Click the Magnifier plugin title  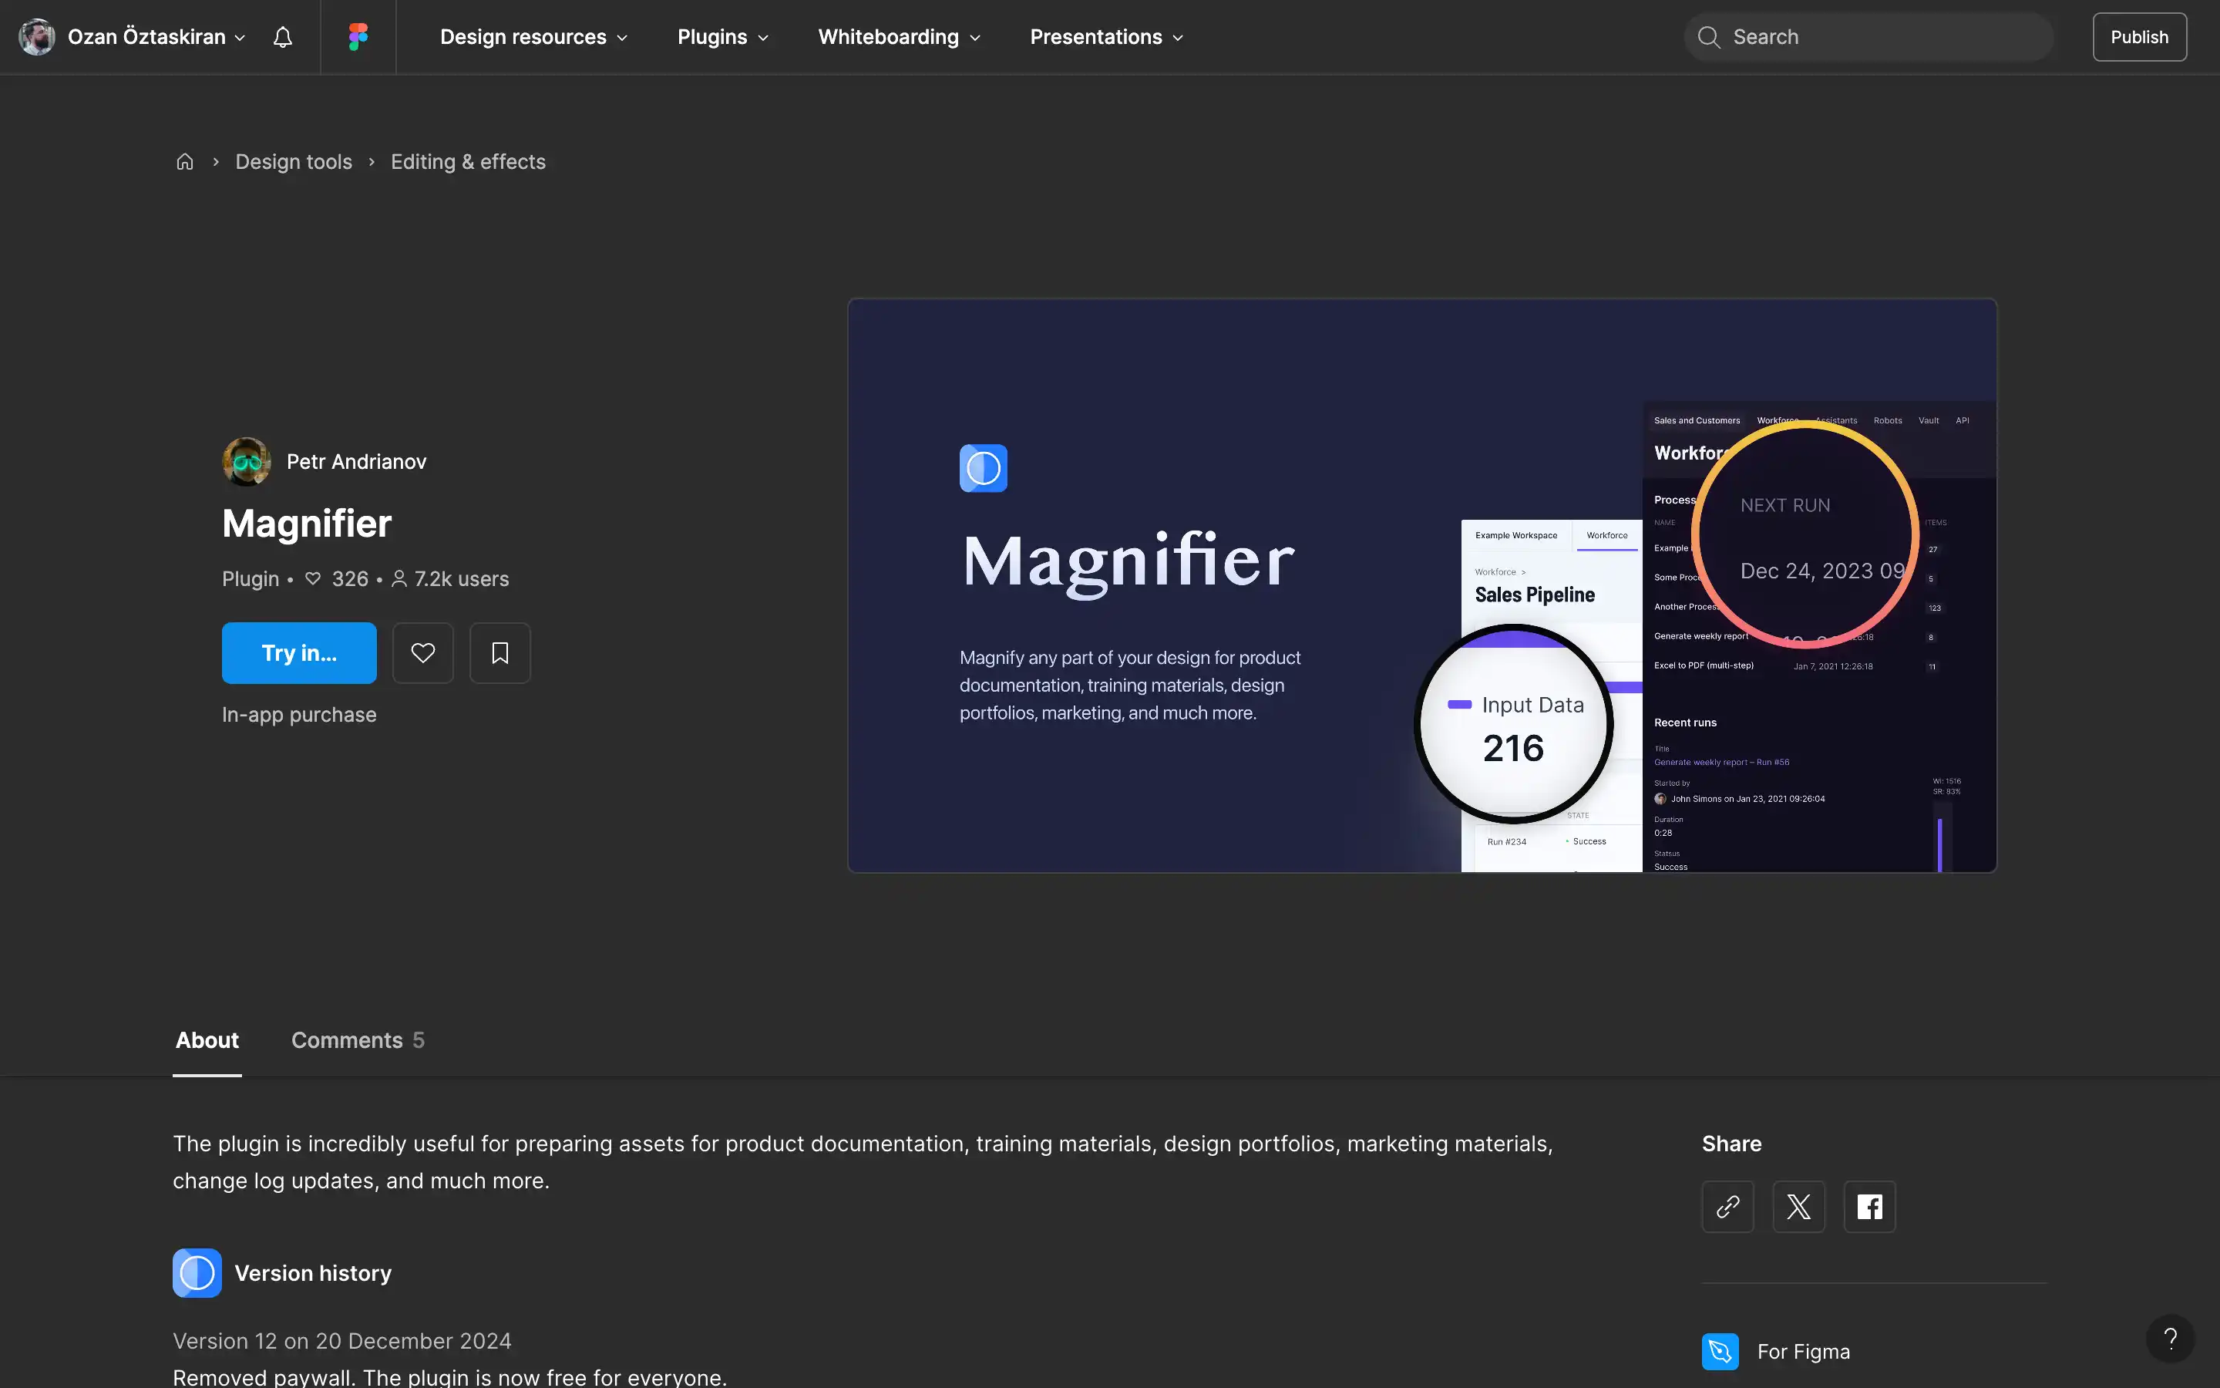[306, 524]
